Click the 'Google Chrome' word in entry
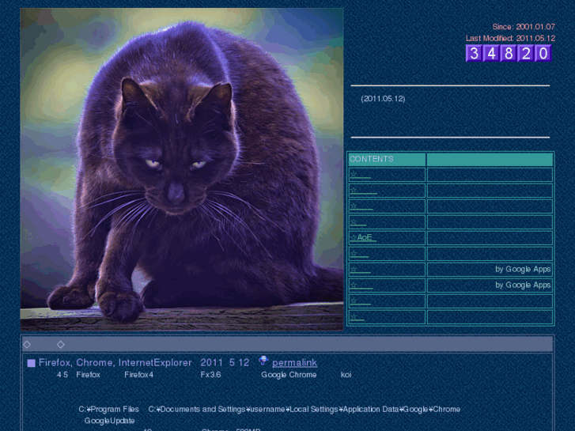 (x=289, y=375)
